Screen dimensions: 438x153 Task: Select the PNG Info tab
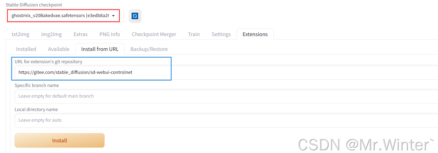point(110,34)
